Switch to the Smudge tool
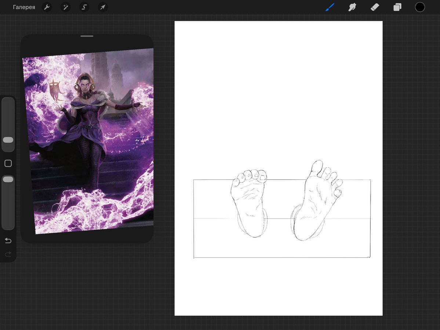Image resolution: width=440 pixels, height=330 pixels. click(352, 7)
